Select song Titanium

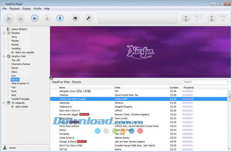[x=139, y=95]
